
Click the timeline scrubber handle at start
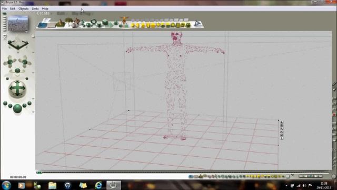click(x=39, y=173)
